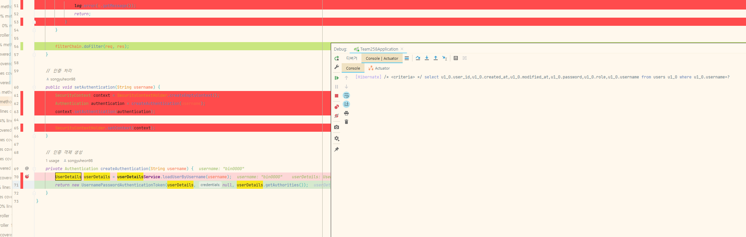Open the Actuator sub-tab

pyautogui.click(x=379, y=68)
